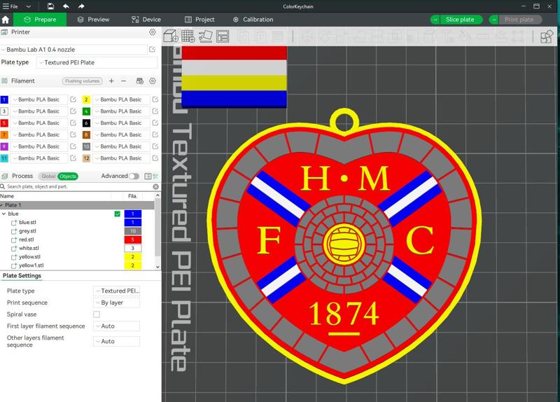Select the white.stl part in the list

click(29, 248)
